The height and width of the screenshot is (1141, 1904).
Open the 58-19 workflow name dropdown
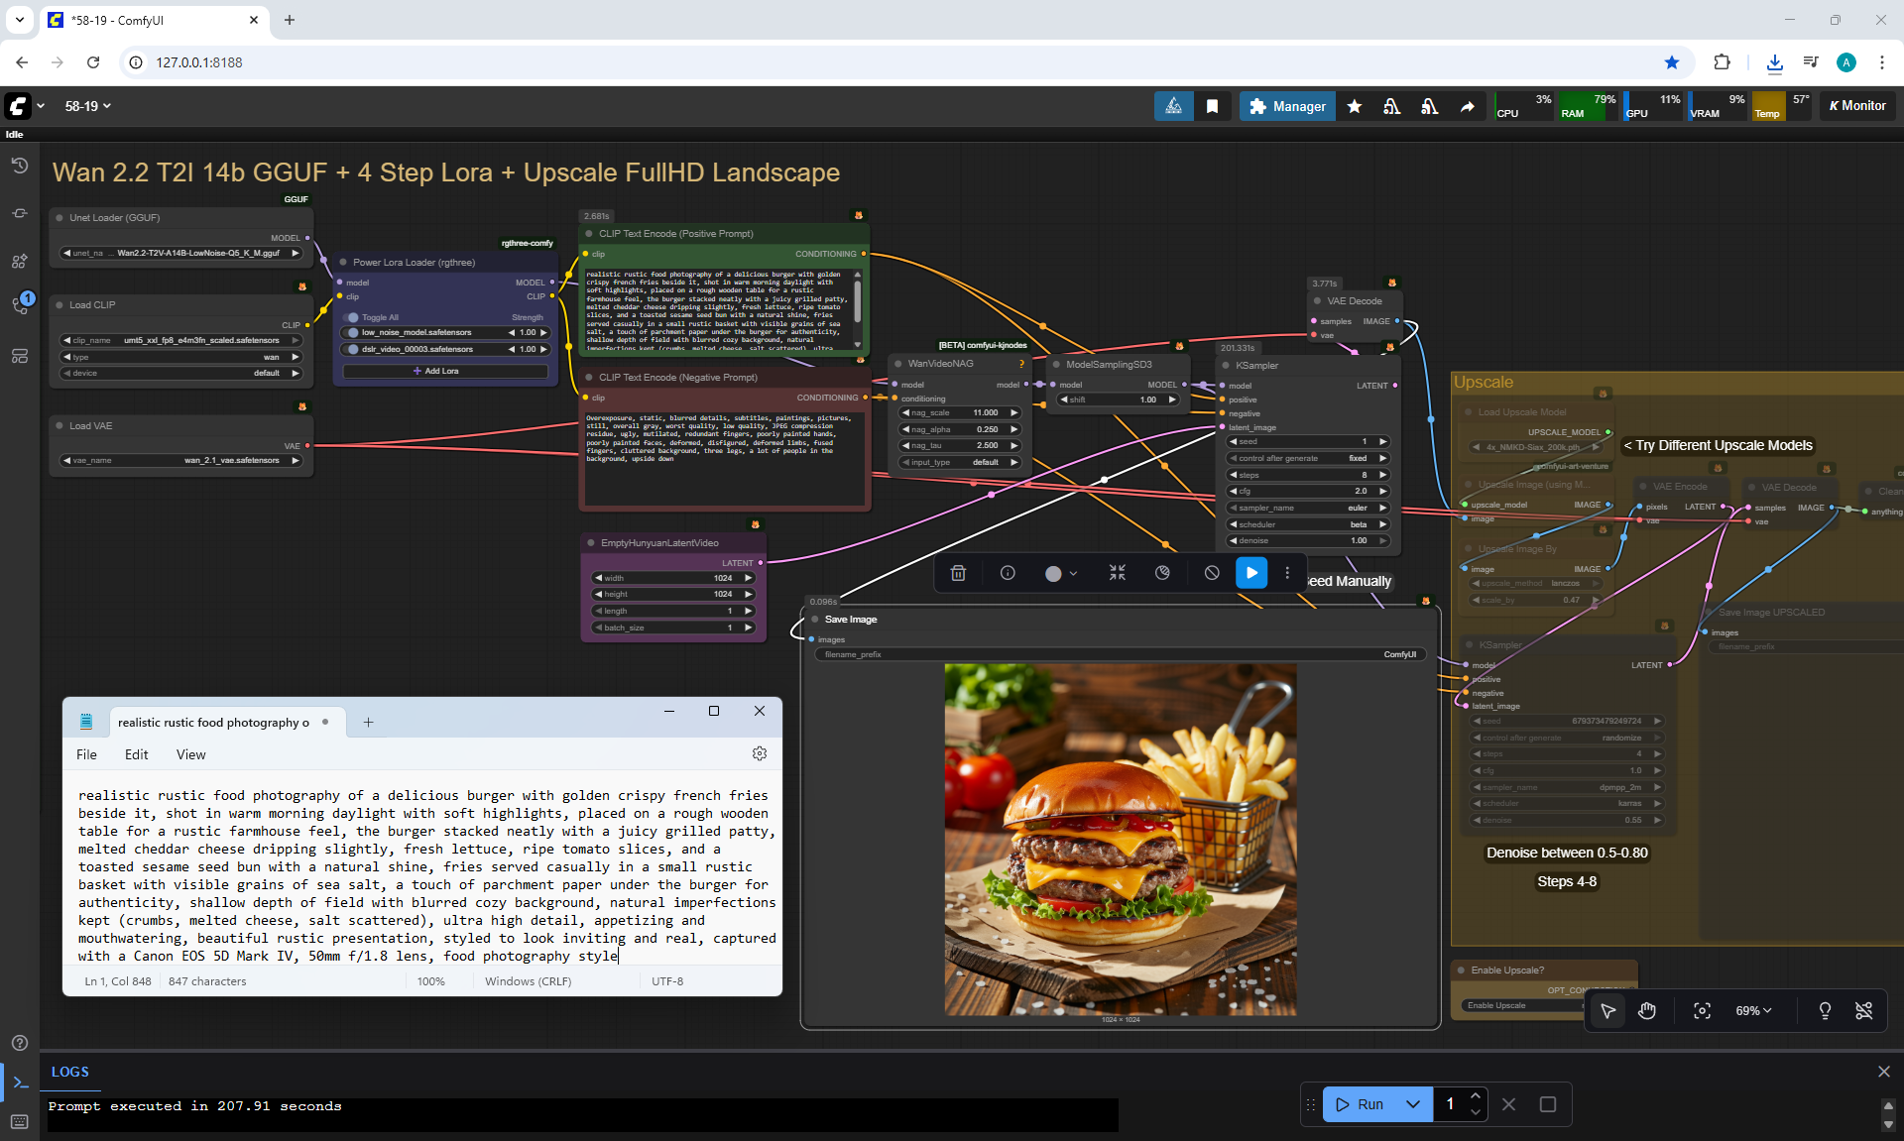88,106
